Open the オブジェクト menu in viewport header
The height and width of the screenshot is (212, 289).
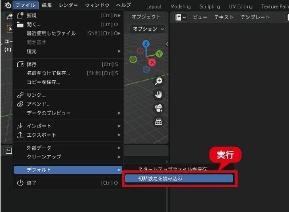tap(146, 17)
